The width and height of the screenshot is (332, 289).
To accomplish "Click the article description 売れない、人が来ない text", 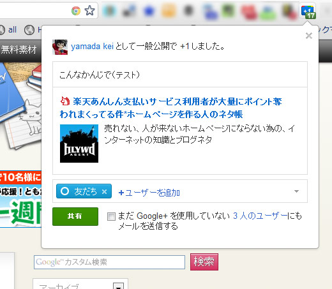I will [199, 135].
